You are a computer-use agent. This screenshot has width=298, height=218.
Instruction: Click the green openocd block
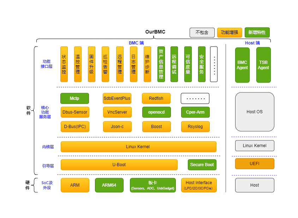tap(156, 112)
